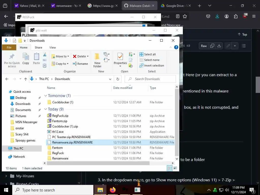Select PC Toaster.zip.RENSENWARE file

pyautogui.click(x=71, y=137)
